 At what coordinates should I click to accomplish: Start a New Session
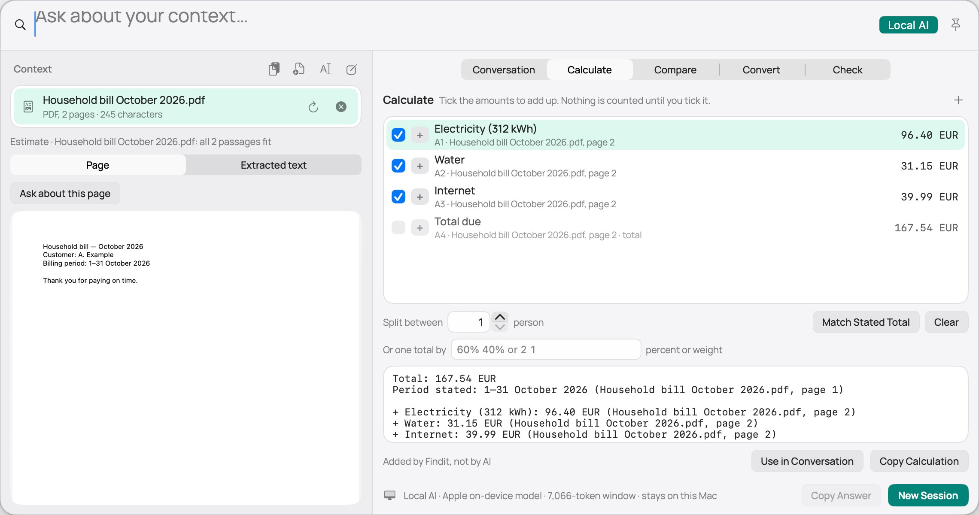[928, 496]
